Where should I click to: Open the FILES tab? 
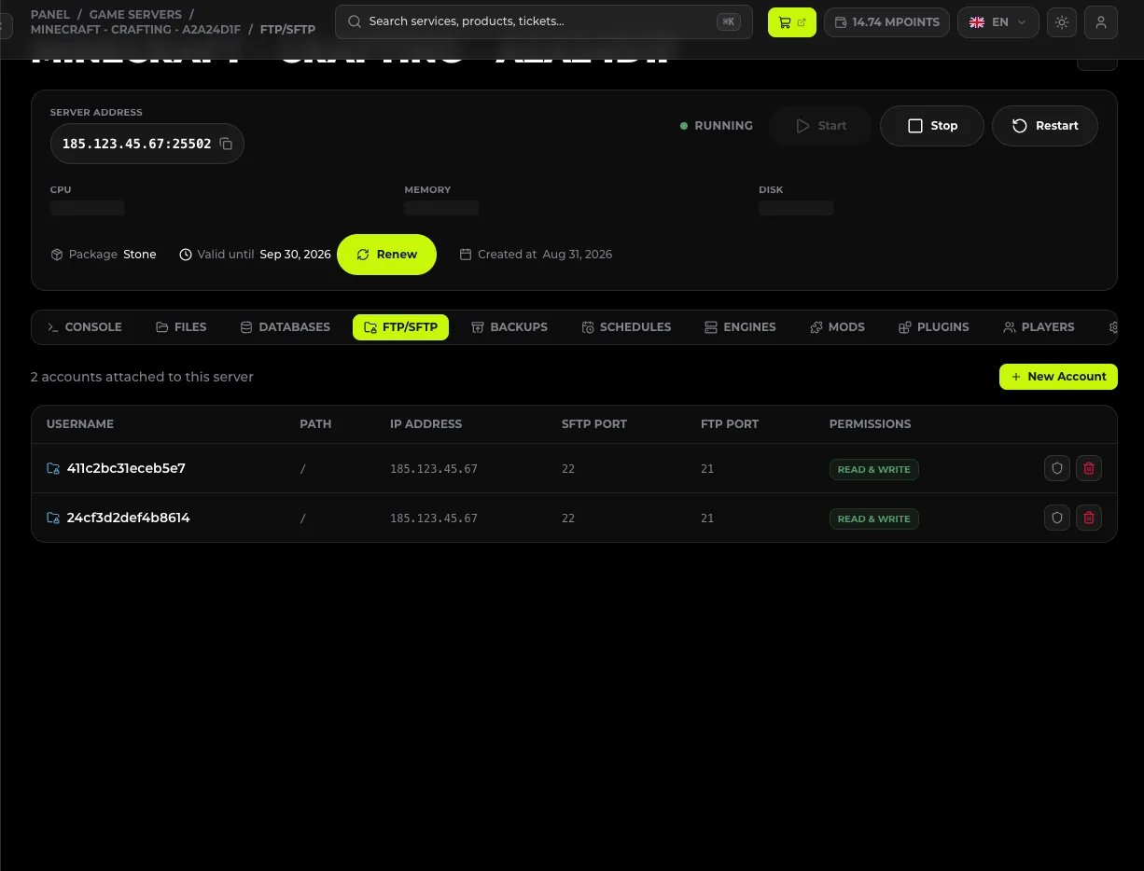(181, 327)
